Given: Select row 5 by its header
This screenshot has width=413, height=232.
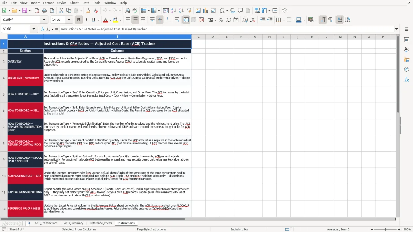Looking at the screenshot, I should pyautogui.click(x=4, y=94).
